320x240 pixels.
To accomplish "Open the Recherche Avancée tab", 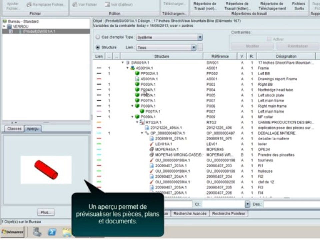I will [190, 214].
